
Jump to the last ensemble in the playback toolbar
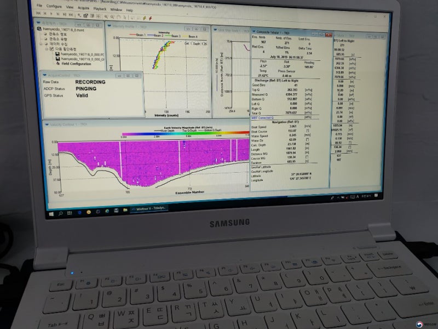point(71,15)
